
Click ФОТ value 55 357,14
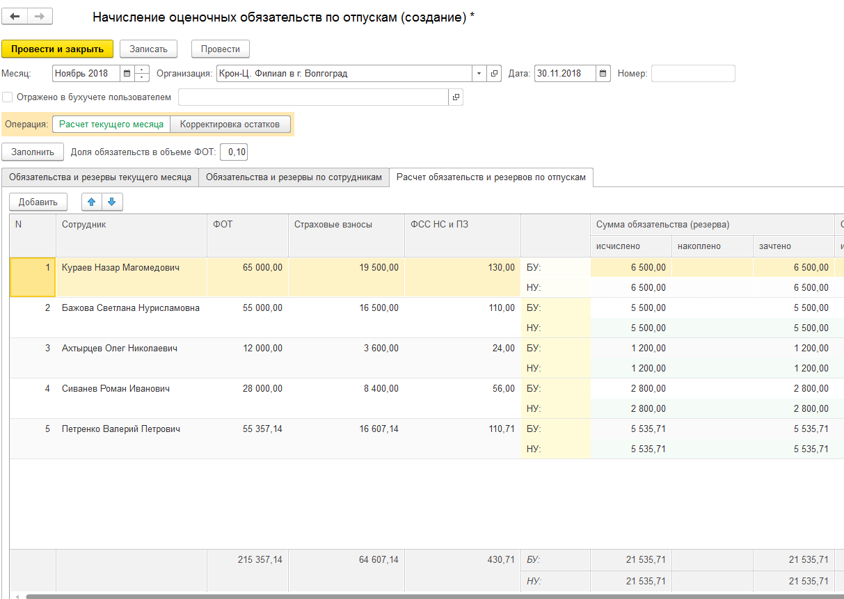(262, 429)
